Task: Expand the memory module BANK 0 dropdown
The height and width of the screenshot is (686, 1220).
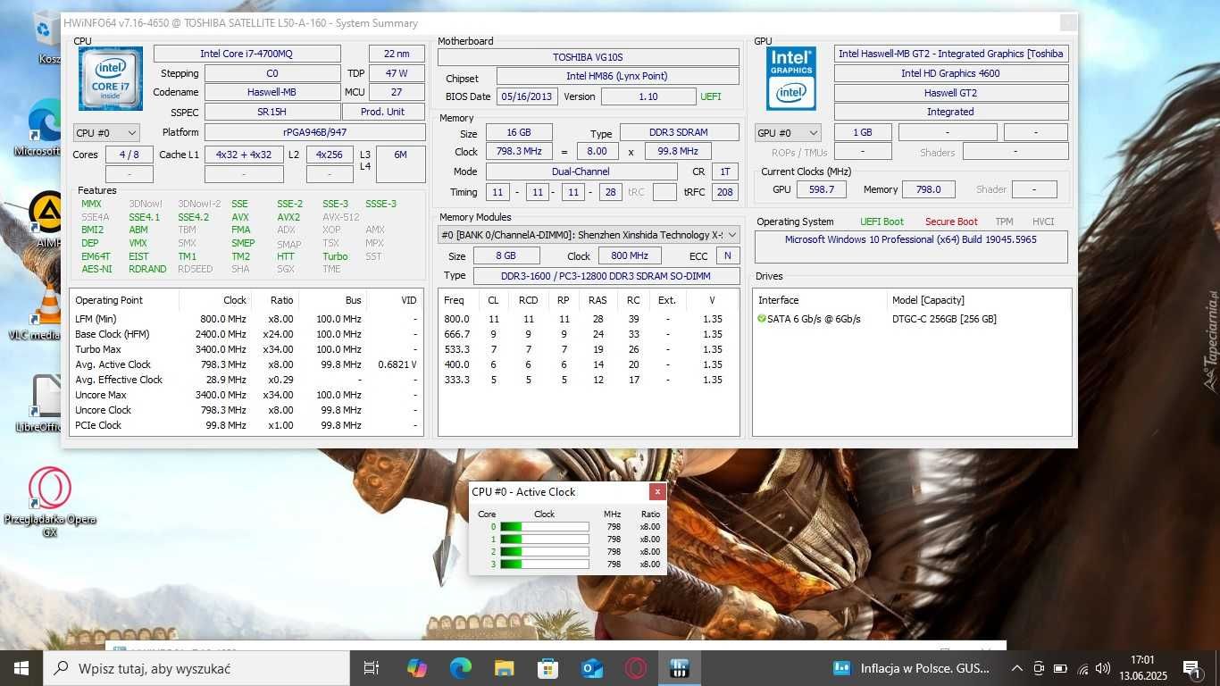Action: click(x=589, y=235)
